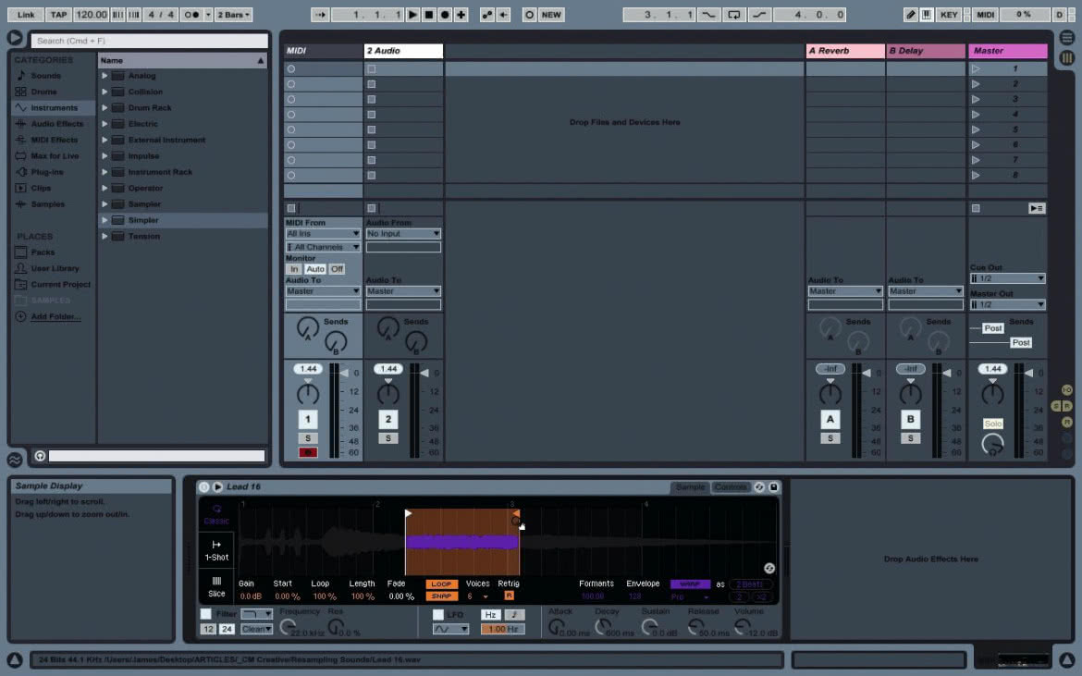The image size is (1082, 676).
Task: Click the browser search field
Action: coord(149,41)
